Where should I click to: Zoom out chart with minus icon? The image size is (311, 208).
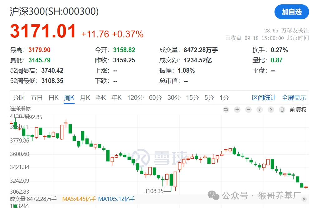tap(248, 109)
